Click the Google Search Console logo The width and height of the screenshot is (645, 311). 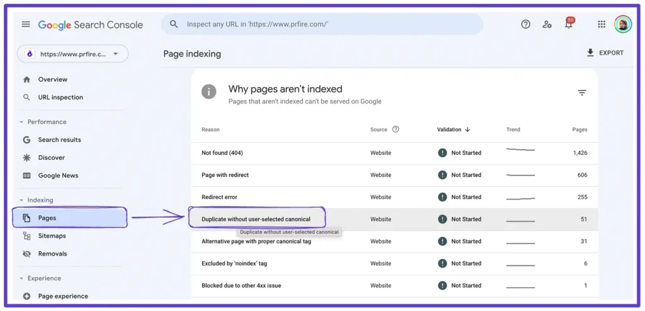coord(91,25)
